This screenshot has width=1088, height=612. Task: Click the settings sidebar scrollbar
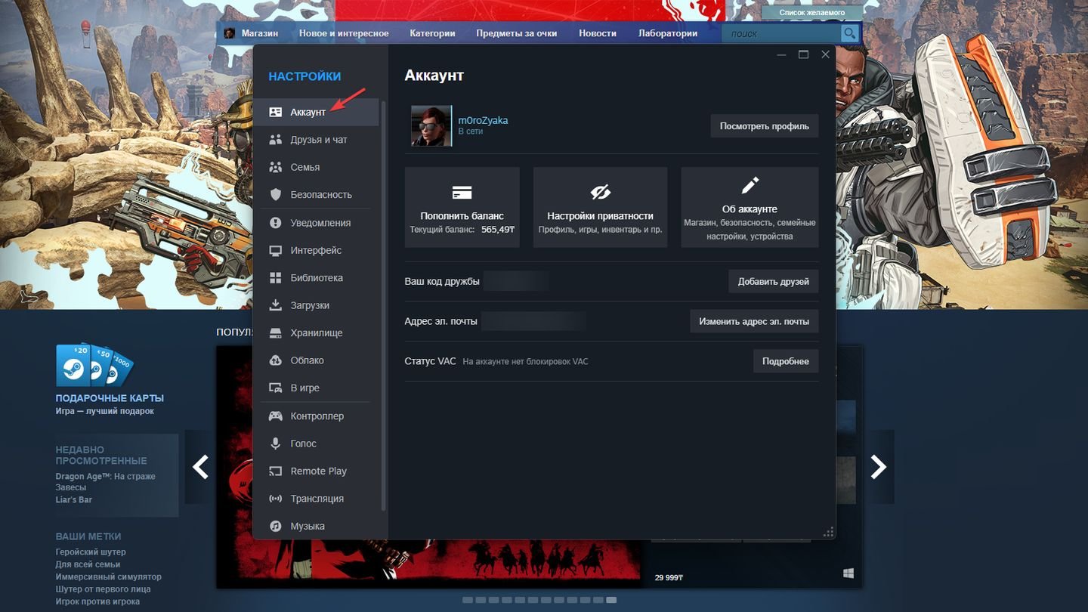(383, 306)
